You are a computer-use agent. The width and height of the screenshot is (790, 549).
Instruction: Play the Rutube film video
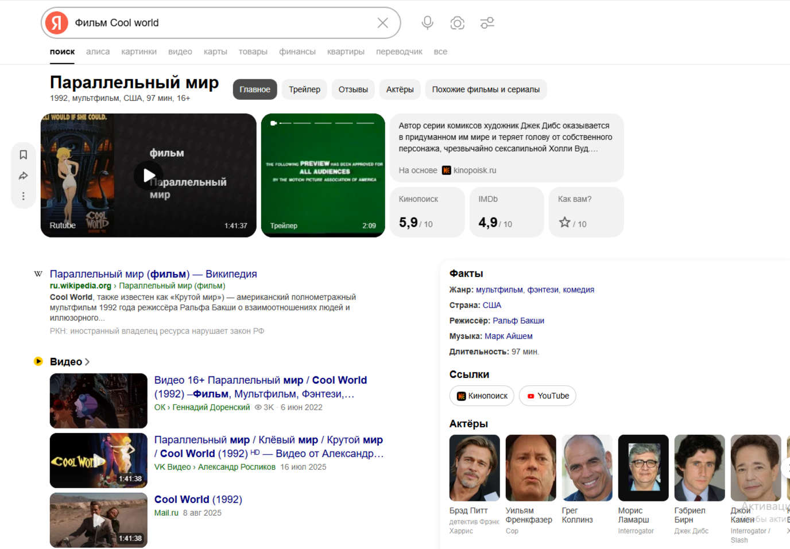tap(149, 176)
